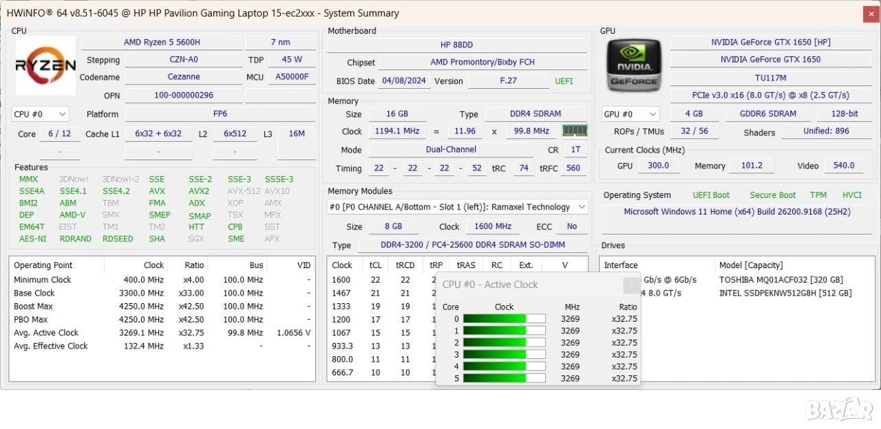
Task: Click the 128-bit bus width field
Action: pos(844,113)
